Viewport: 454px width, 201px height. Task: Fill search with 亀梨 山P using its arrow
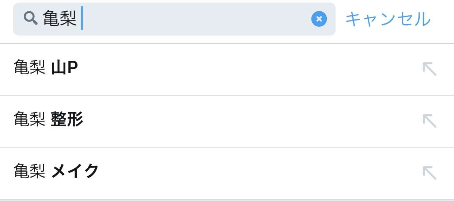(430, 69)
